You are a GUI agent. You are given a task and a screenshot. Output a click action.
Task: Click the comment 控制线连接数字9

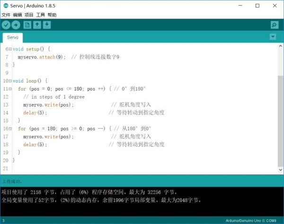(x=99, y=57)
